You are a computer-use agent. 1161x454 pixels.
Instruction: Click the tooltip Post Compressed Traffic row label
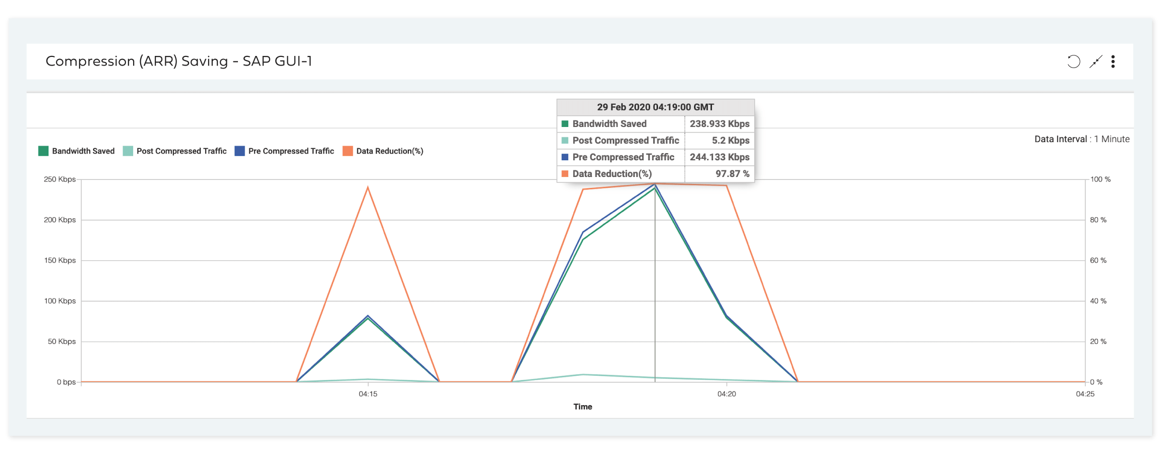coord(626,141)
